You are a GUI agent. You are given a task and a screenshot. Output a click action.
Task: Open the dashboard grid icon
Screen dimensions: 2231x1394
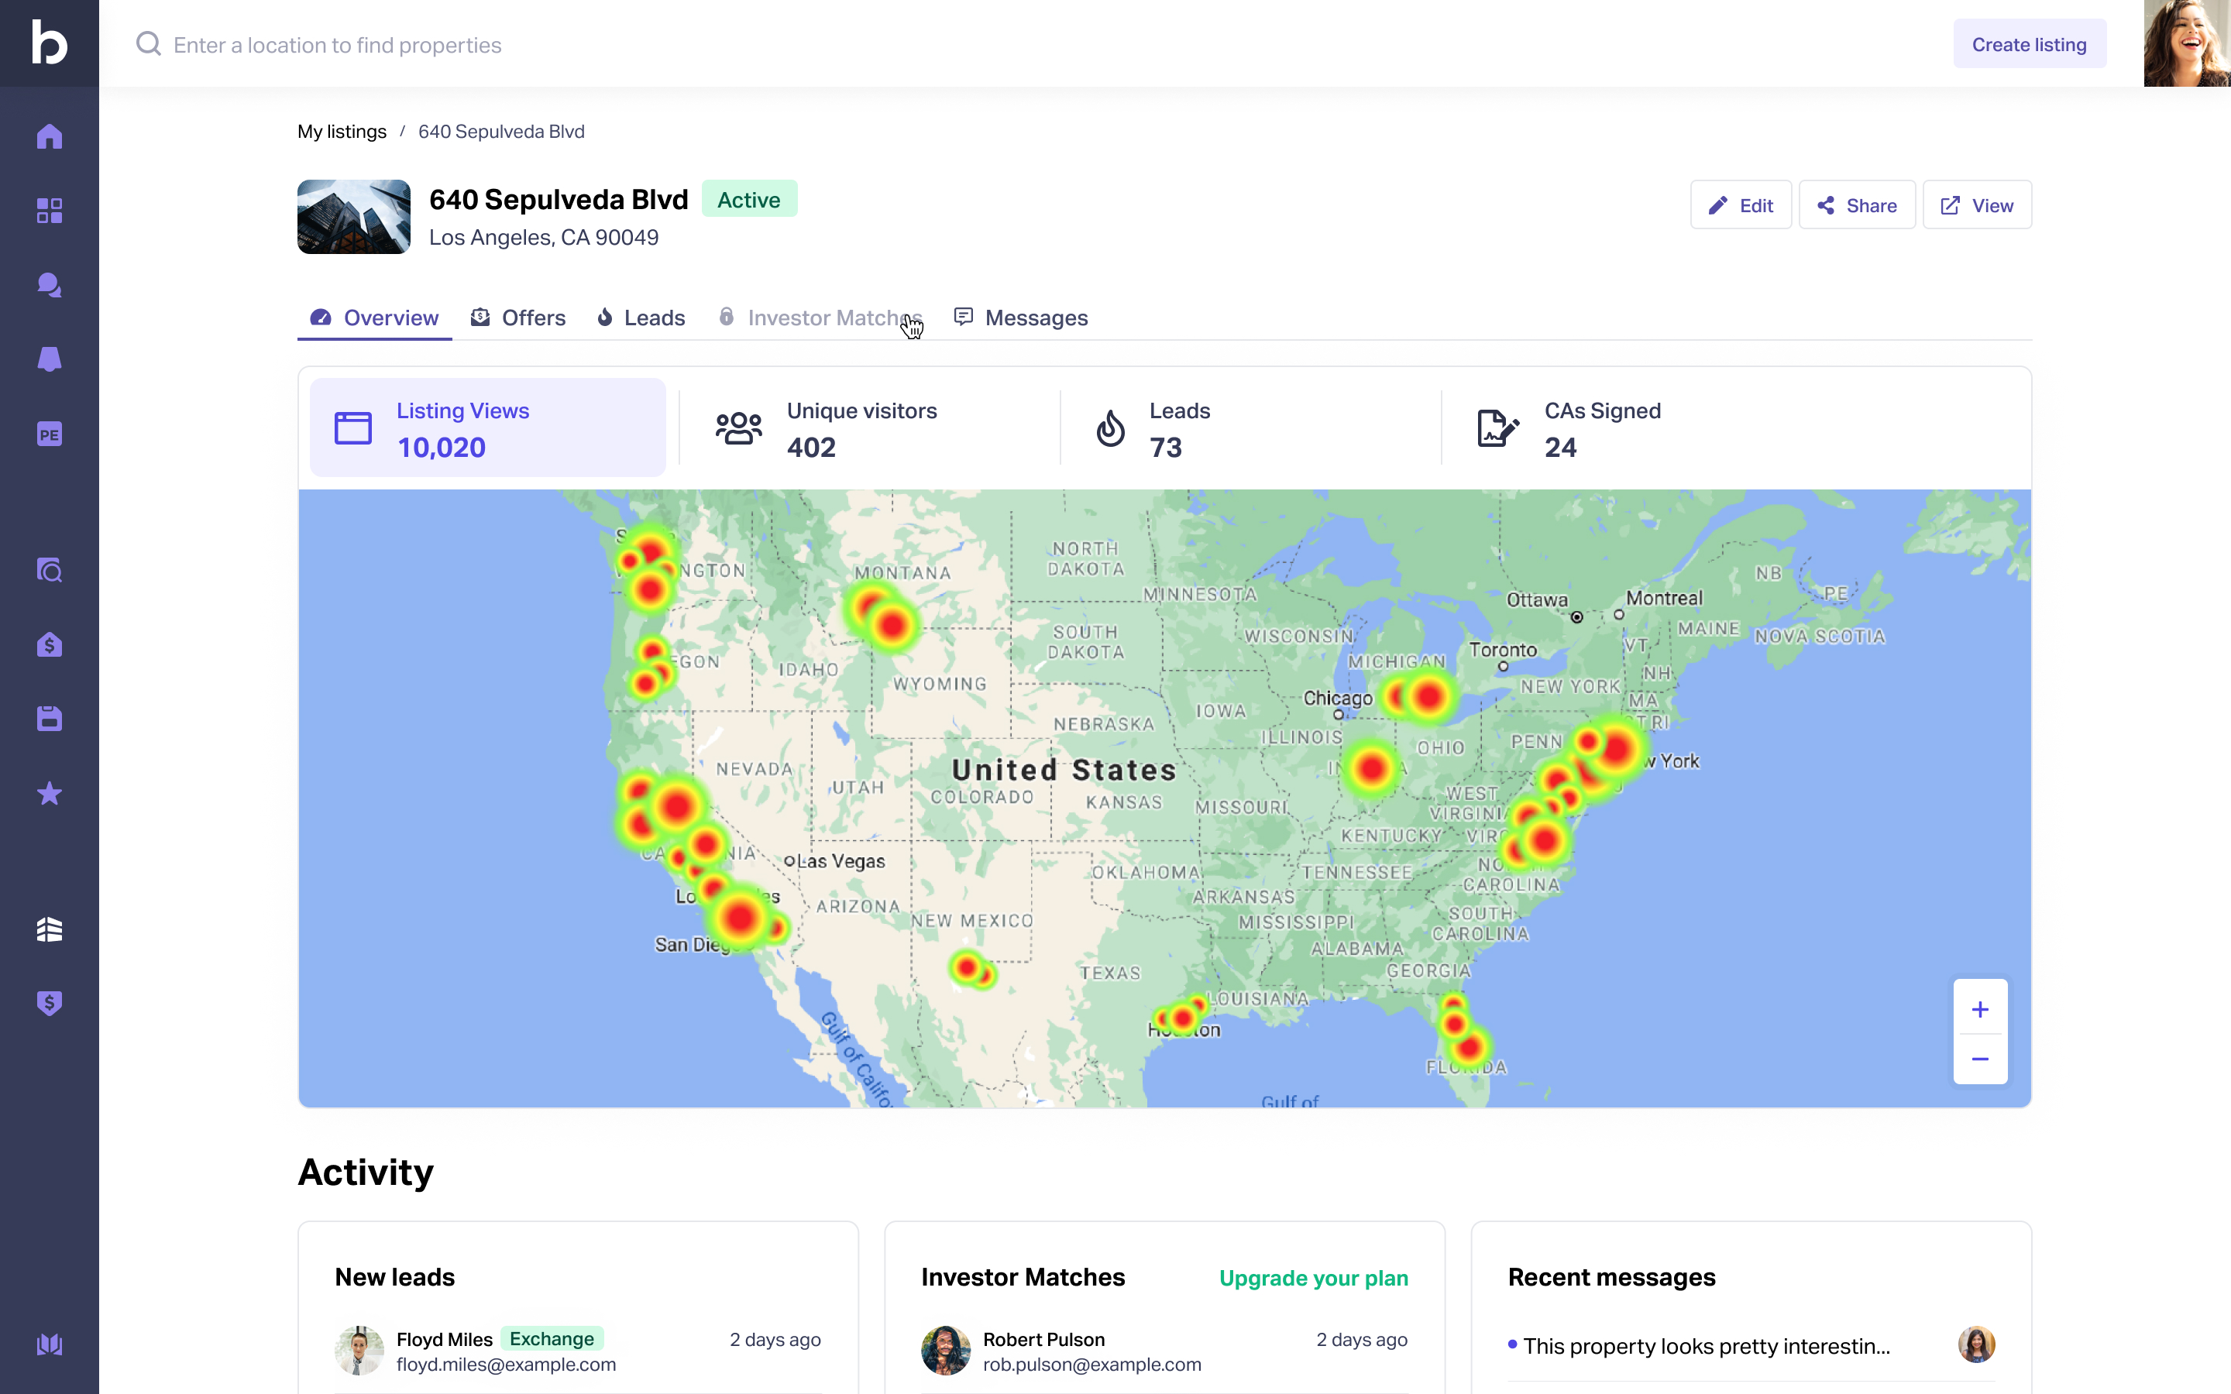point(49,210)
